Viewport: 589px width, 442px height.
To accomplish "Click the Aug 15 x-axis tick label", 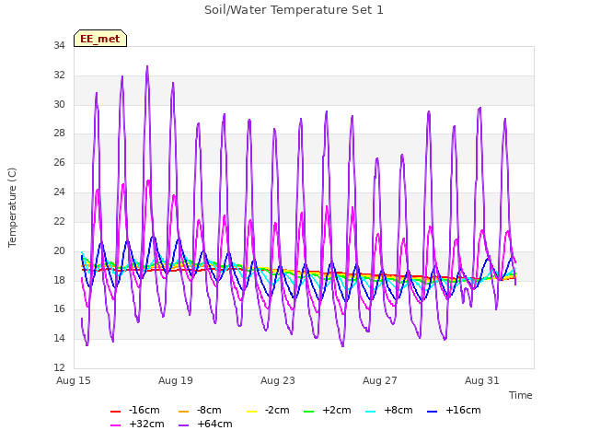I will [x=74, y=380].
